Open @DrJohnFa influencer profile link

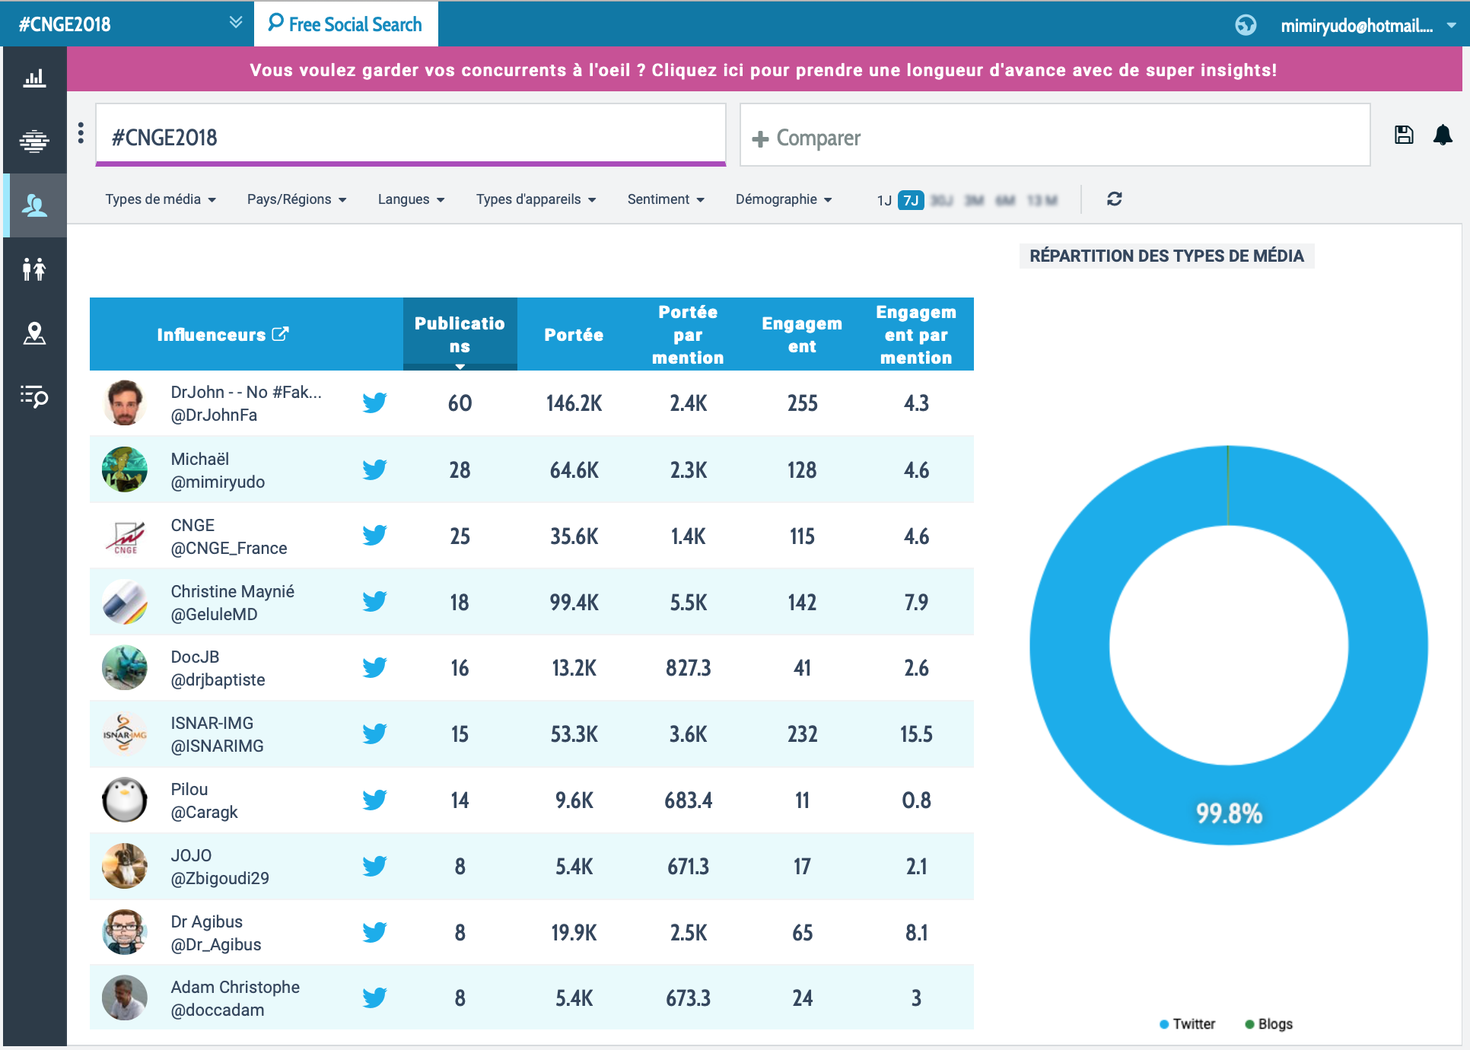click(214, 415)
